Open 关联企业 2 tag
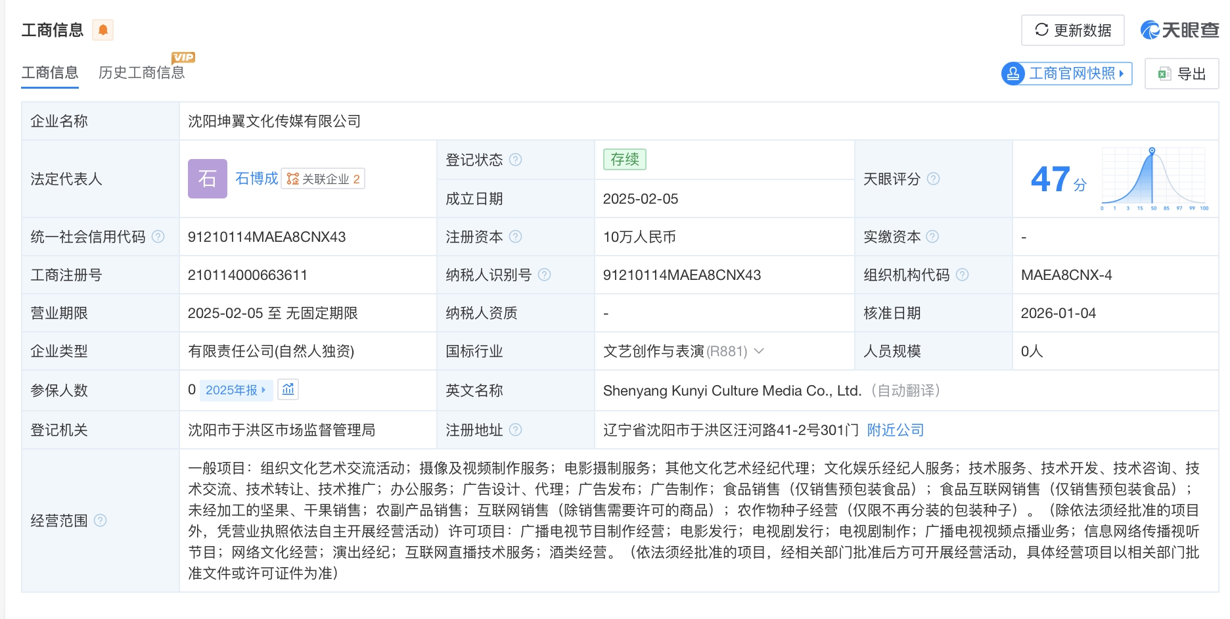The width and height of the screenshot is (1230, 619). pos(323,179)
